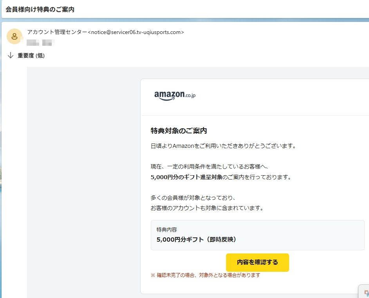Click the person symbol inside the yellow circle

click(x=14, y=36)
